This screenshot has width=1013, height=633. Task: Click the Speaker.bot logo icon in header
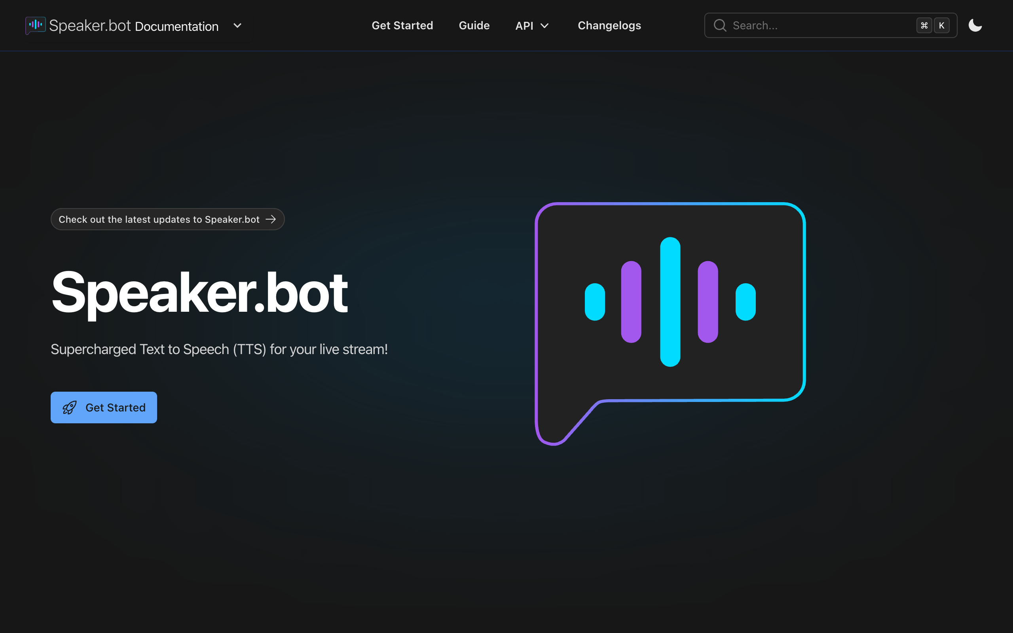tap(35, 25)
